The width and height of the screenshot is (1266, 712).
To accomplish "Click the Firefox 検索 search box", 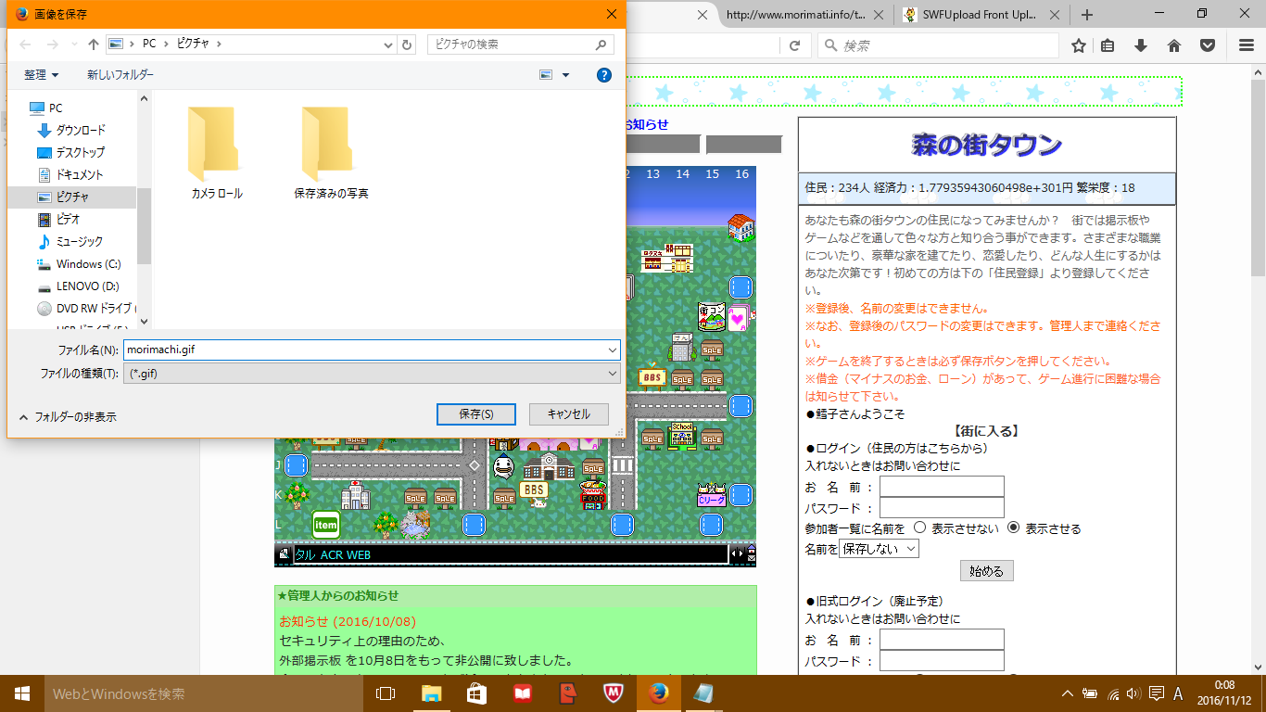I will pyautogui.click(x=939, y=45).
